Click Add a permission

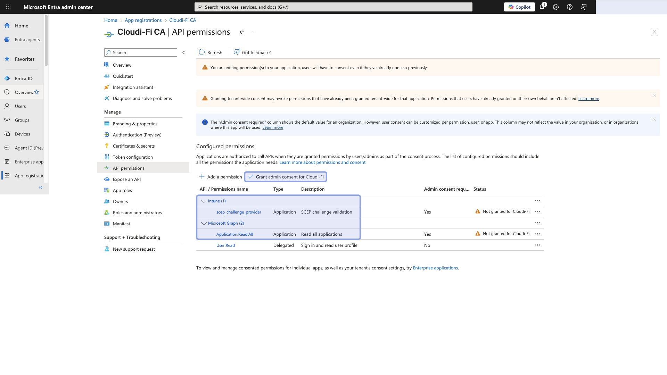point(220,177)
